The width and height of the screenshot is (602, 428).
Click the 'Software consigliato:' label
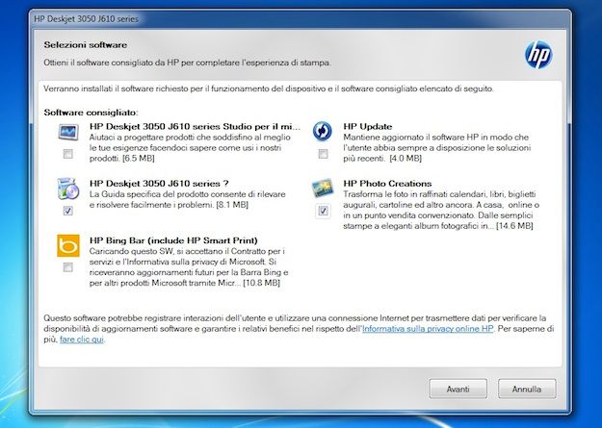click(91, 113)
